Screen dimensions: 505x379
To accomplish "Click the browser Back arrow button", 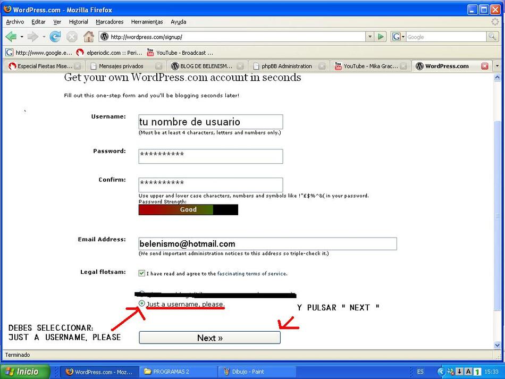I will [x=11, y=37].
